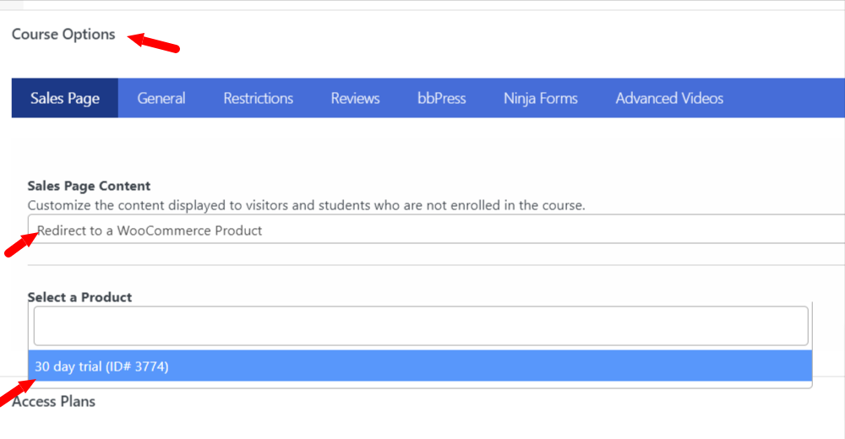Click the Access Plans section heading
The width and height of the screenshot is (845, 439).
click(x=53, y=401)
